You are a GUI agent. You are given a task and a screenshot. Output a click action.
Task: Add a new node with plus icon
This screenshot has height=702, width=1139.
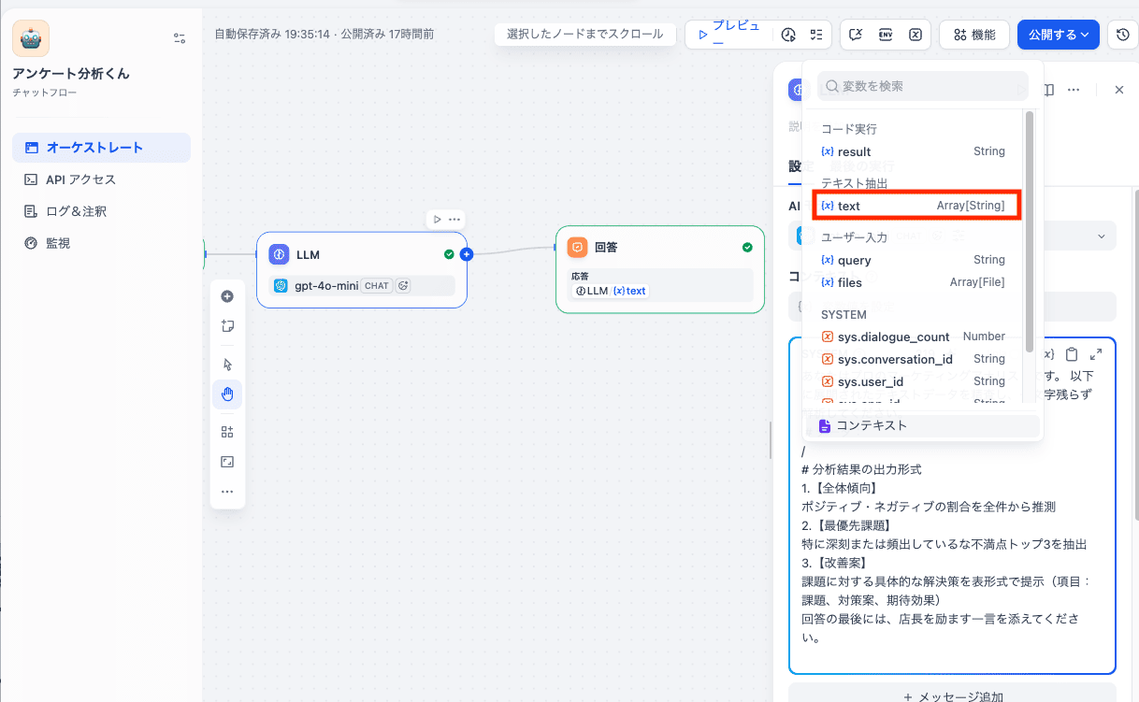click(227, 296)
